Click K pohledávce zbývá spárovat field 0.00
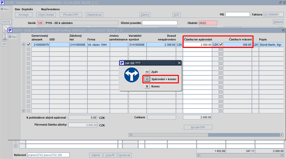This screenshot has width=286, height=159. (83, 118)
